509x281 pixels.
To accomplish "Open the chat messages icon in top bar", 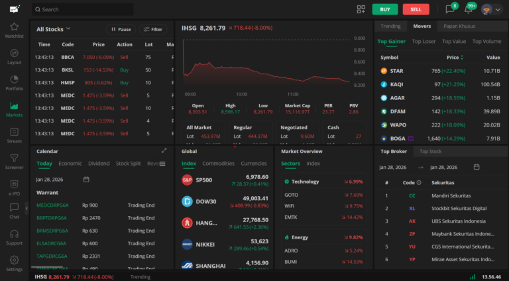I will click(450, 9).
